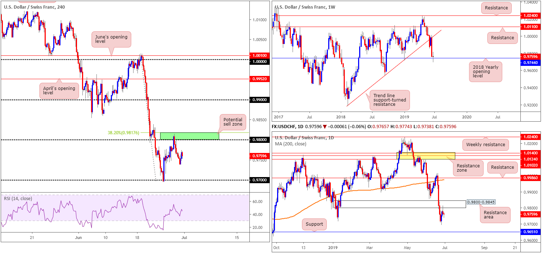Click the 'Jun' date label on 240 chart axis
542x253 pixels.
tap(78, 238)
